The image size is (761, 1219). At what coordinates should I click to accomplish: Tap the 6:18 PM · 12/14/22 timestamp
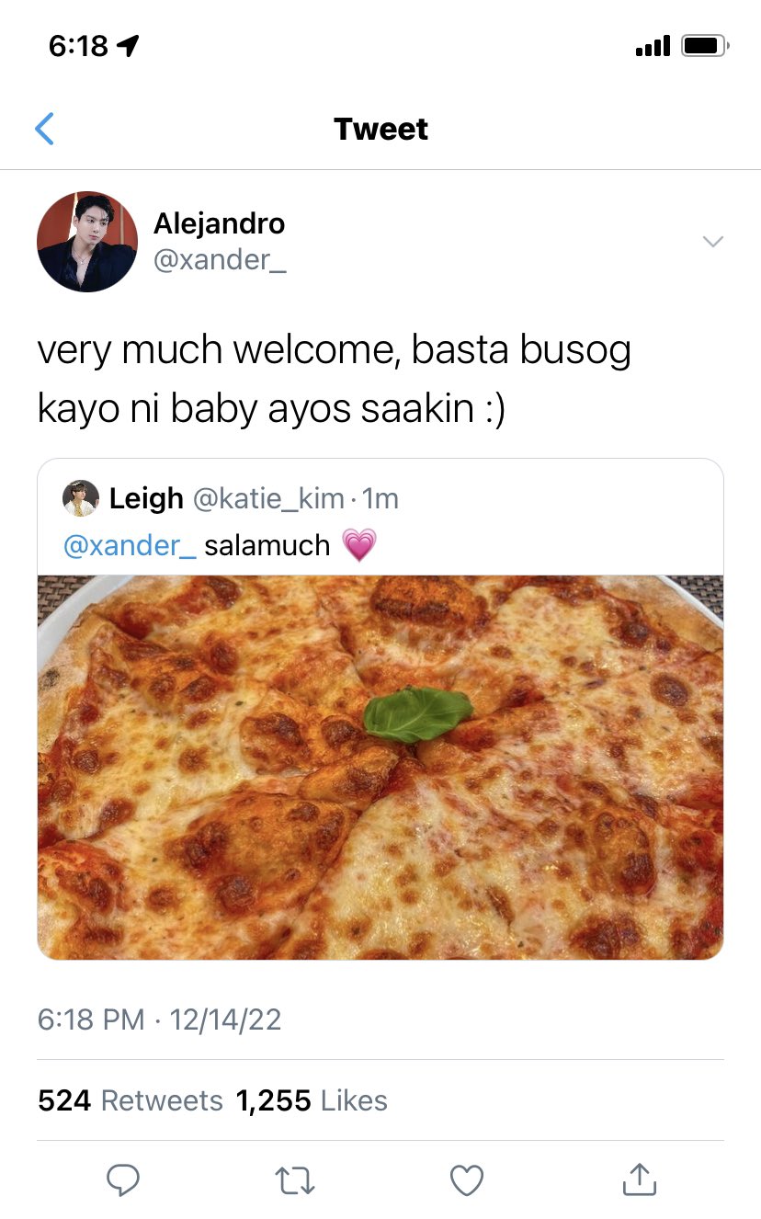click(160, 1020)
